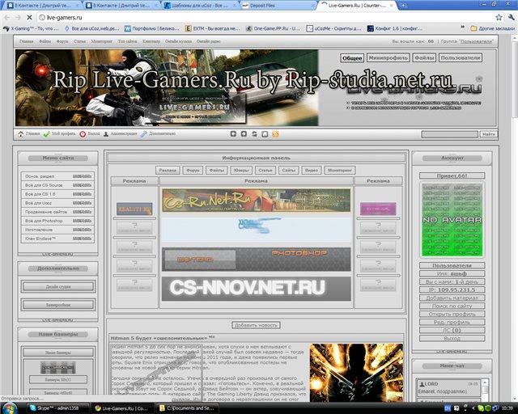Stop loading with the X button
Viewport: 518px width, 414px height.
[29, 18]
